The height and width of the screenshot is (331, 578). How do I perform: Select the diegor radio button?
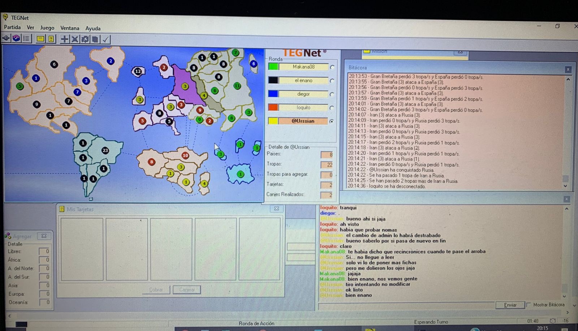point(332,94)
